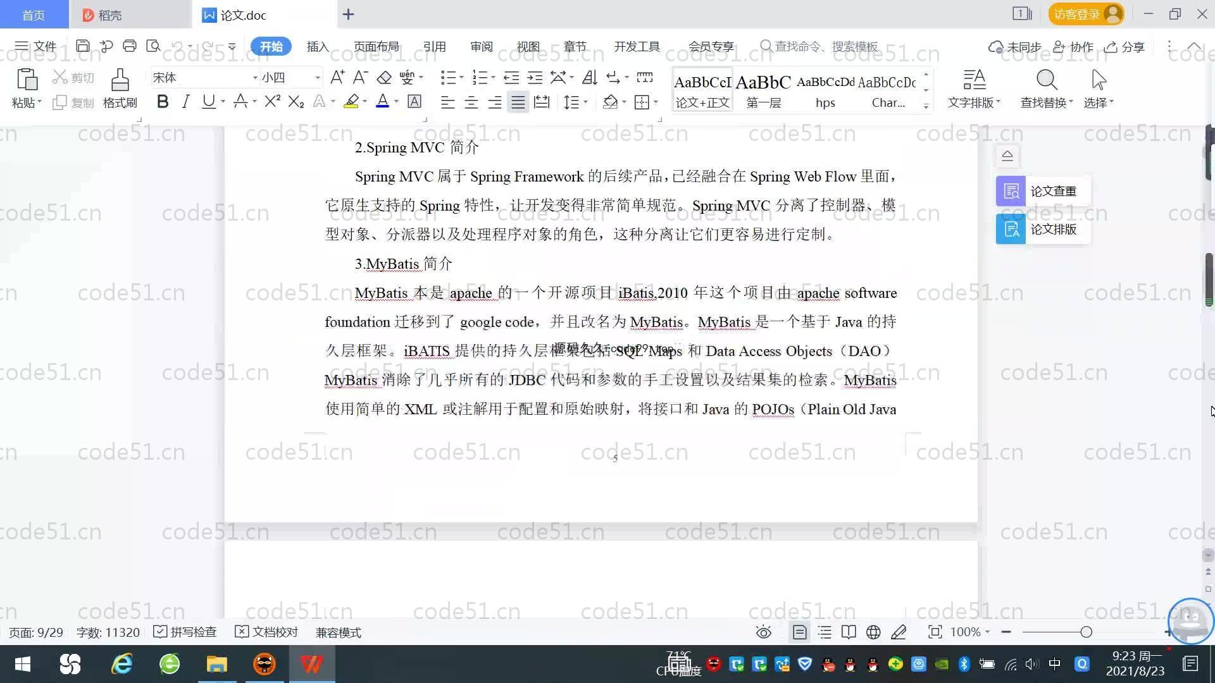
Task: Expand quick access toolbar customize arrow
Action: [x=232, y=46]
